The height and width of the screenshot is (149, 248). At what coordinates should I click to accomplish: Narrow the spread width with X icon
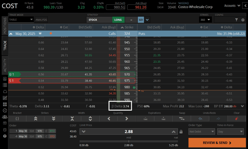[x=72, y=118]
